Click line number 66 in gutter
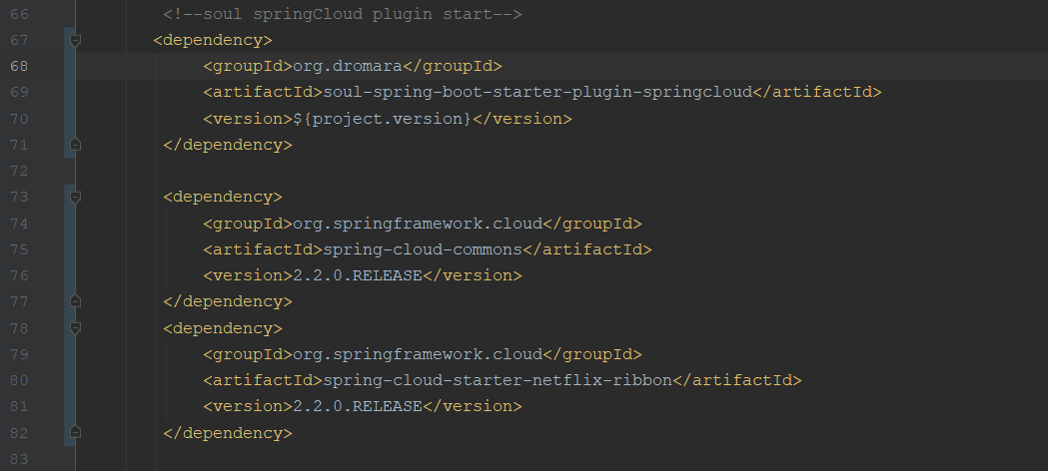Viewport: 1048px width, 471px height. coord(19,14)
